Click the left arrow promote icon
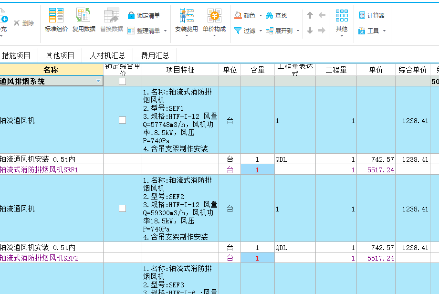Viewport: 439px width, 294px height. [322, 15]
